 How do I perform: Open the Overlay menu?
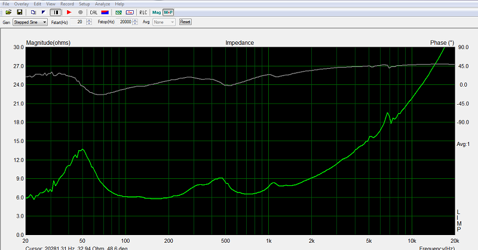coord(22,4)
